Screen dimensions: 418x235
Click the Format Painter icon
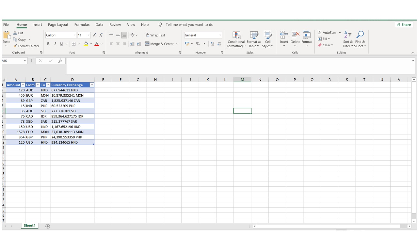coord(15,46)
